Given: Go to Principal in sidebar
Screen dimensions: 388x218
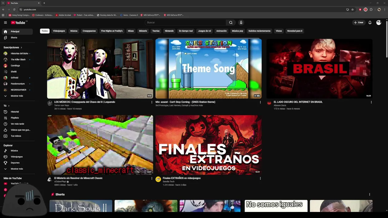Looking at the screenshot, I should (x=17, y=31).
